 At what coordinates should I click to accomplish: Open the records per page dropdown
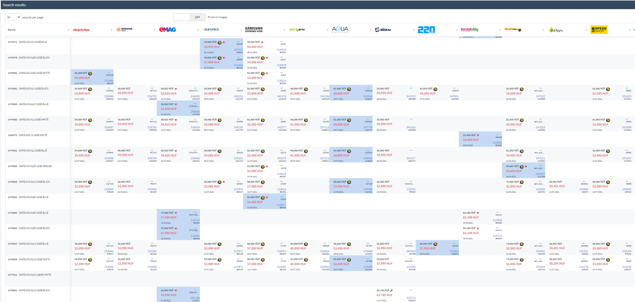(13, 17)
